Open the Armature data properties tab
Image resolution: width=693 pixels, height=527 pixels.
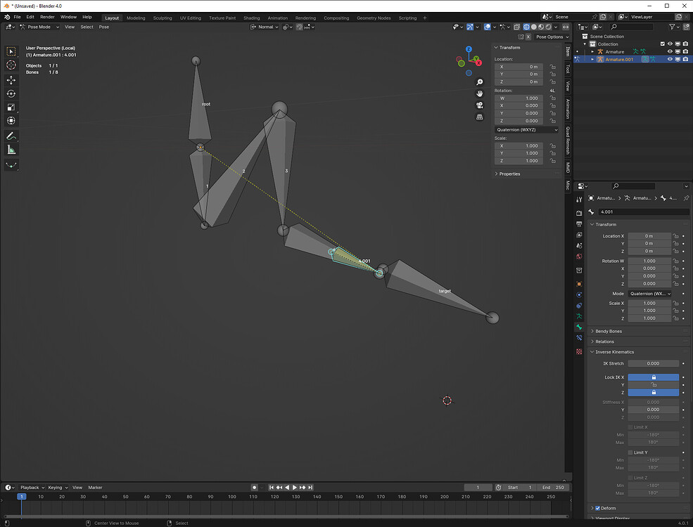click(579, 316)
